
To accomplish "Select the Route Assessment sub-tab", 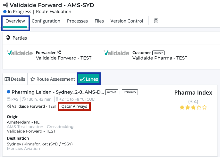I will coord(53,79).
